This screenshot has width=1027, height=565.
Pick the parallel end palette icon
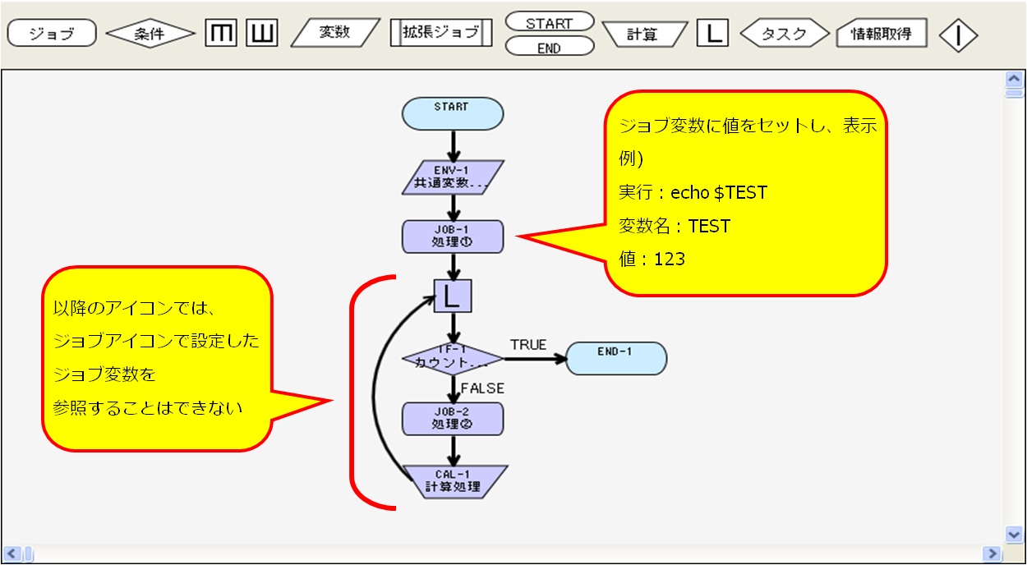[x=262, y=34]
